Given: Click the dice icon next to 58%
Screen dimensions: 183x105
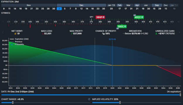Looking at the screenshot, I should 103,34.
